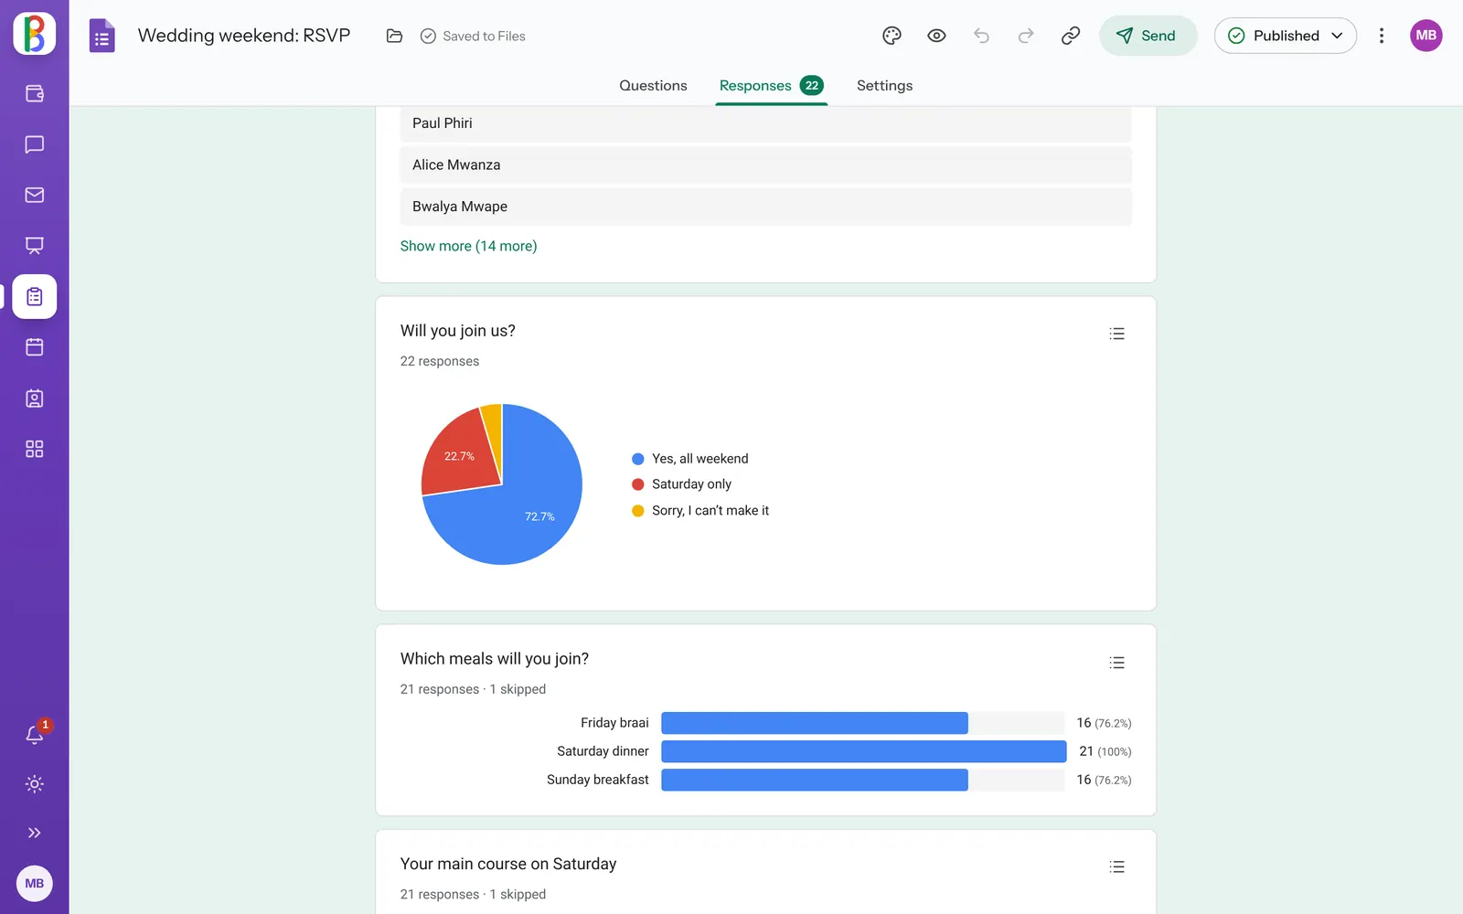
Task: Click the Sunday breakfast bar
Action: pos(814,780)
